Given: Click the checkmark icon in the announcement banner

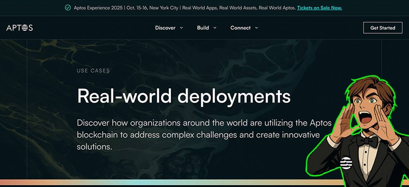Looking at the screenshot, I should tap(68, 7).
